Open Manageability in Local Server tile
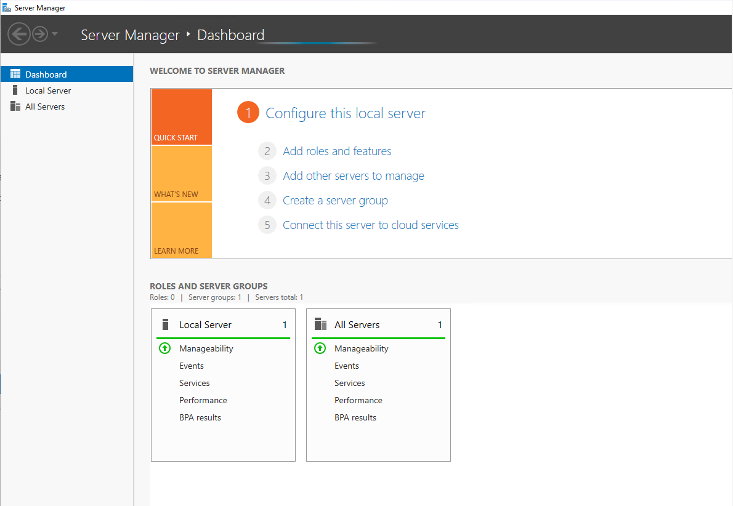 (x=206, y=348)
